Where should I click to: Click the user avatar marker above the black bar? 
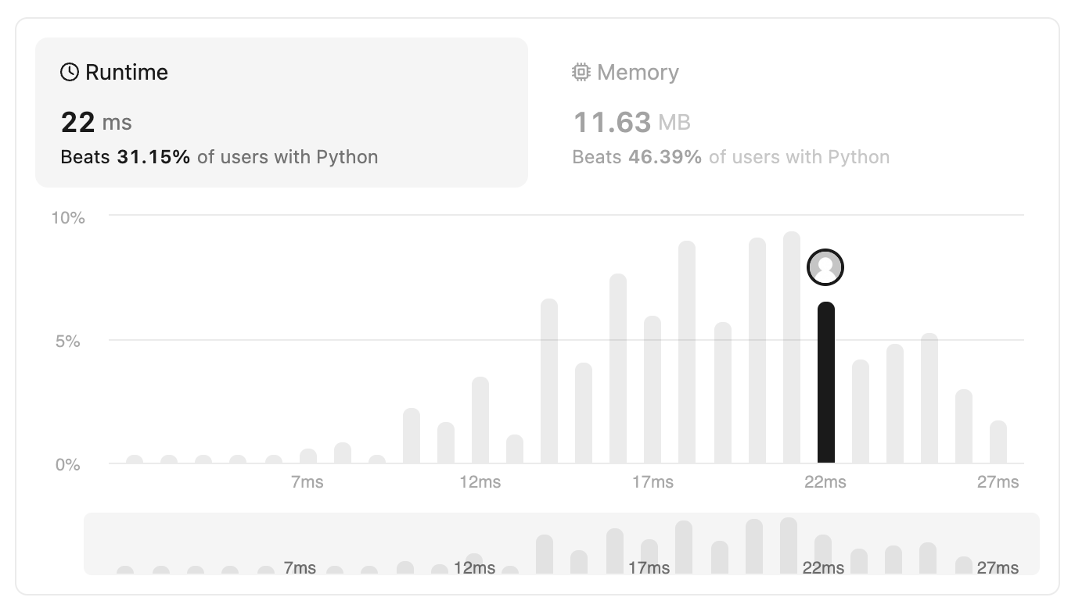(825, 267)
